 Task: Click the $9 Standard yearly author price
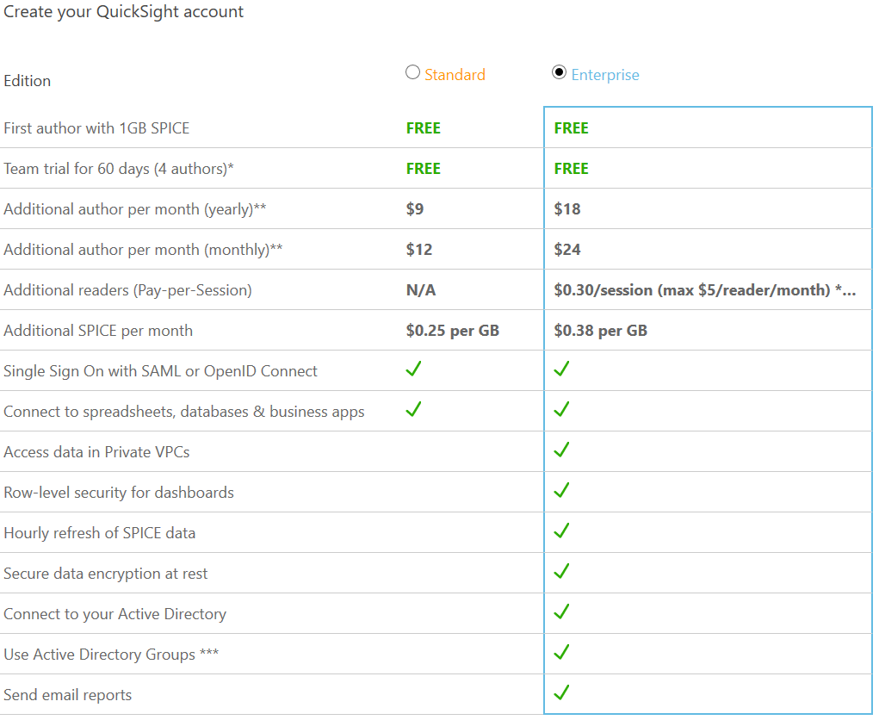[415, 208]
